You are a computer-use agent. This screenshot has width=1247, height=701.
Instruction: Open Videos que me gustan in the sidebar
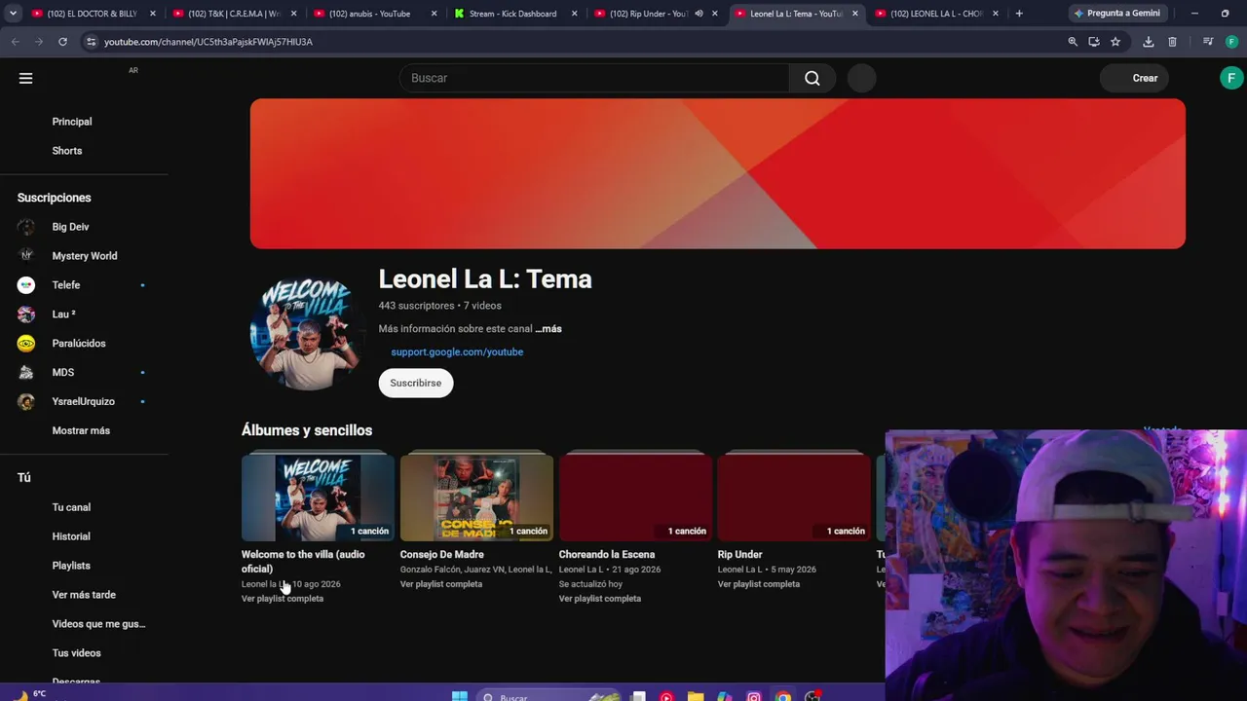click(98, 624)
